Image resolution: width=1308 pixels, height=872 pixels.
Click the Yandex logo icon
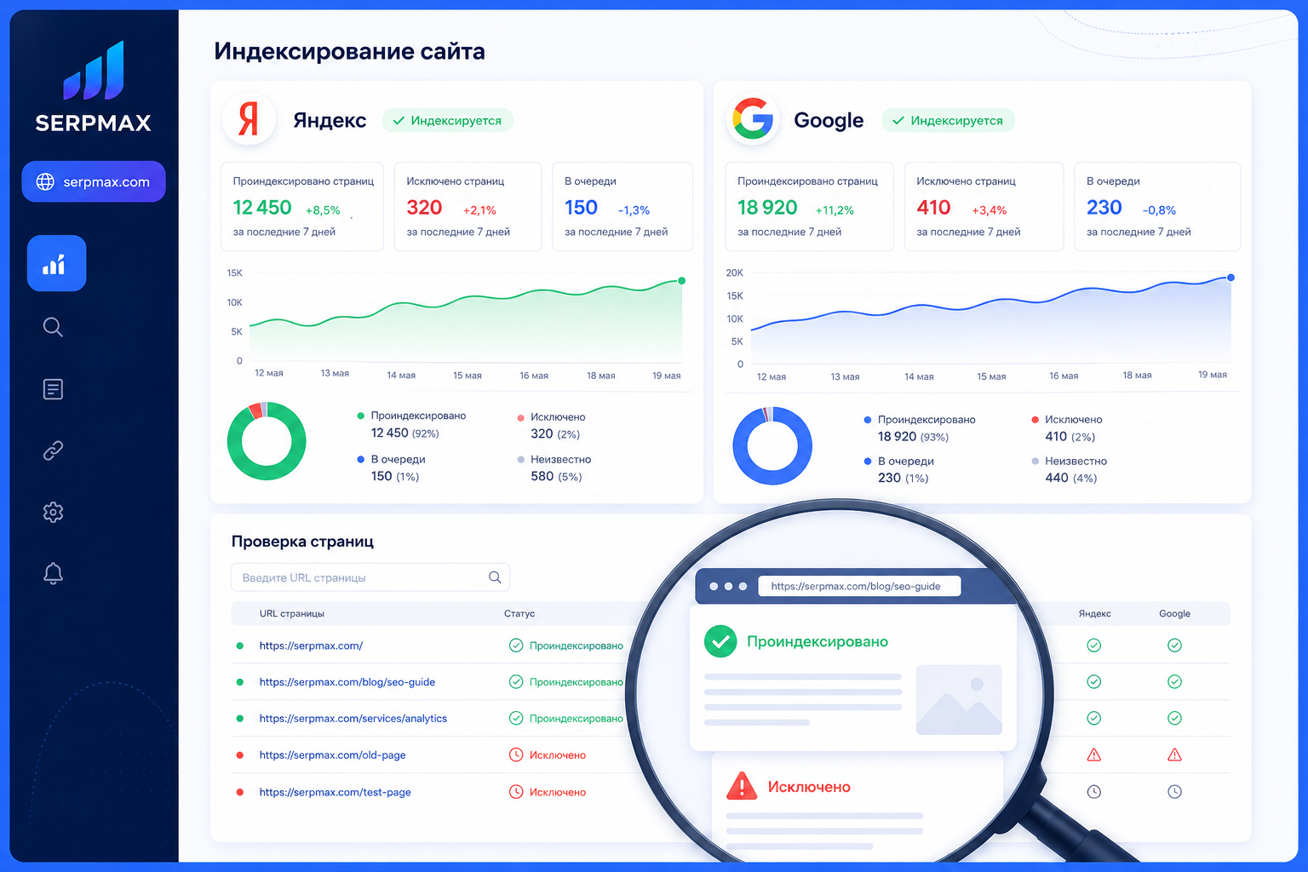[249, 118]
